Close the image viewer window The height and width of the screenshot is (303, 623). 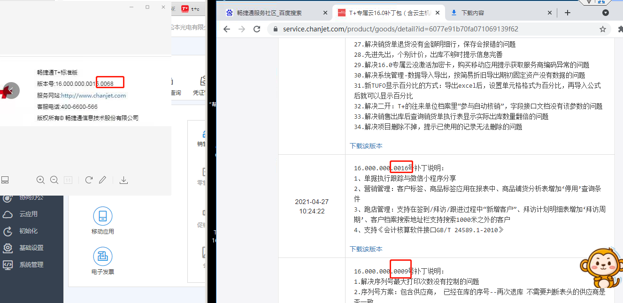click(x=163, y=7)
